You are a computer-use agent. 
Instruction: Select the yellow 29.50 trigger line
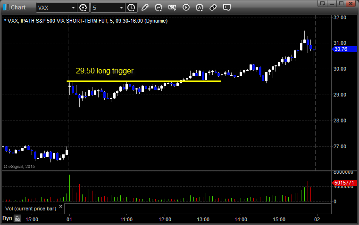pos(144,81)
